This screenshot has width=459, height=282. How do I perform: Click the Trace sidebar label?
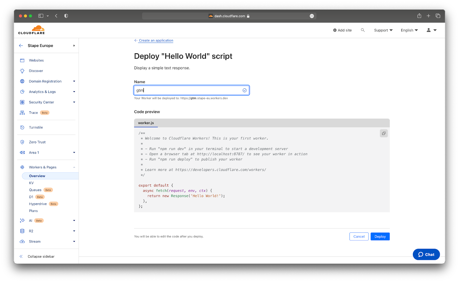[33, 113]
